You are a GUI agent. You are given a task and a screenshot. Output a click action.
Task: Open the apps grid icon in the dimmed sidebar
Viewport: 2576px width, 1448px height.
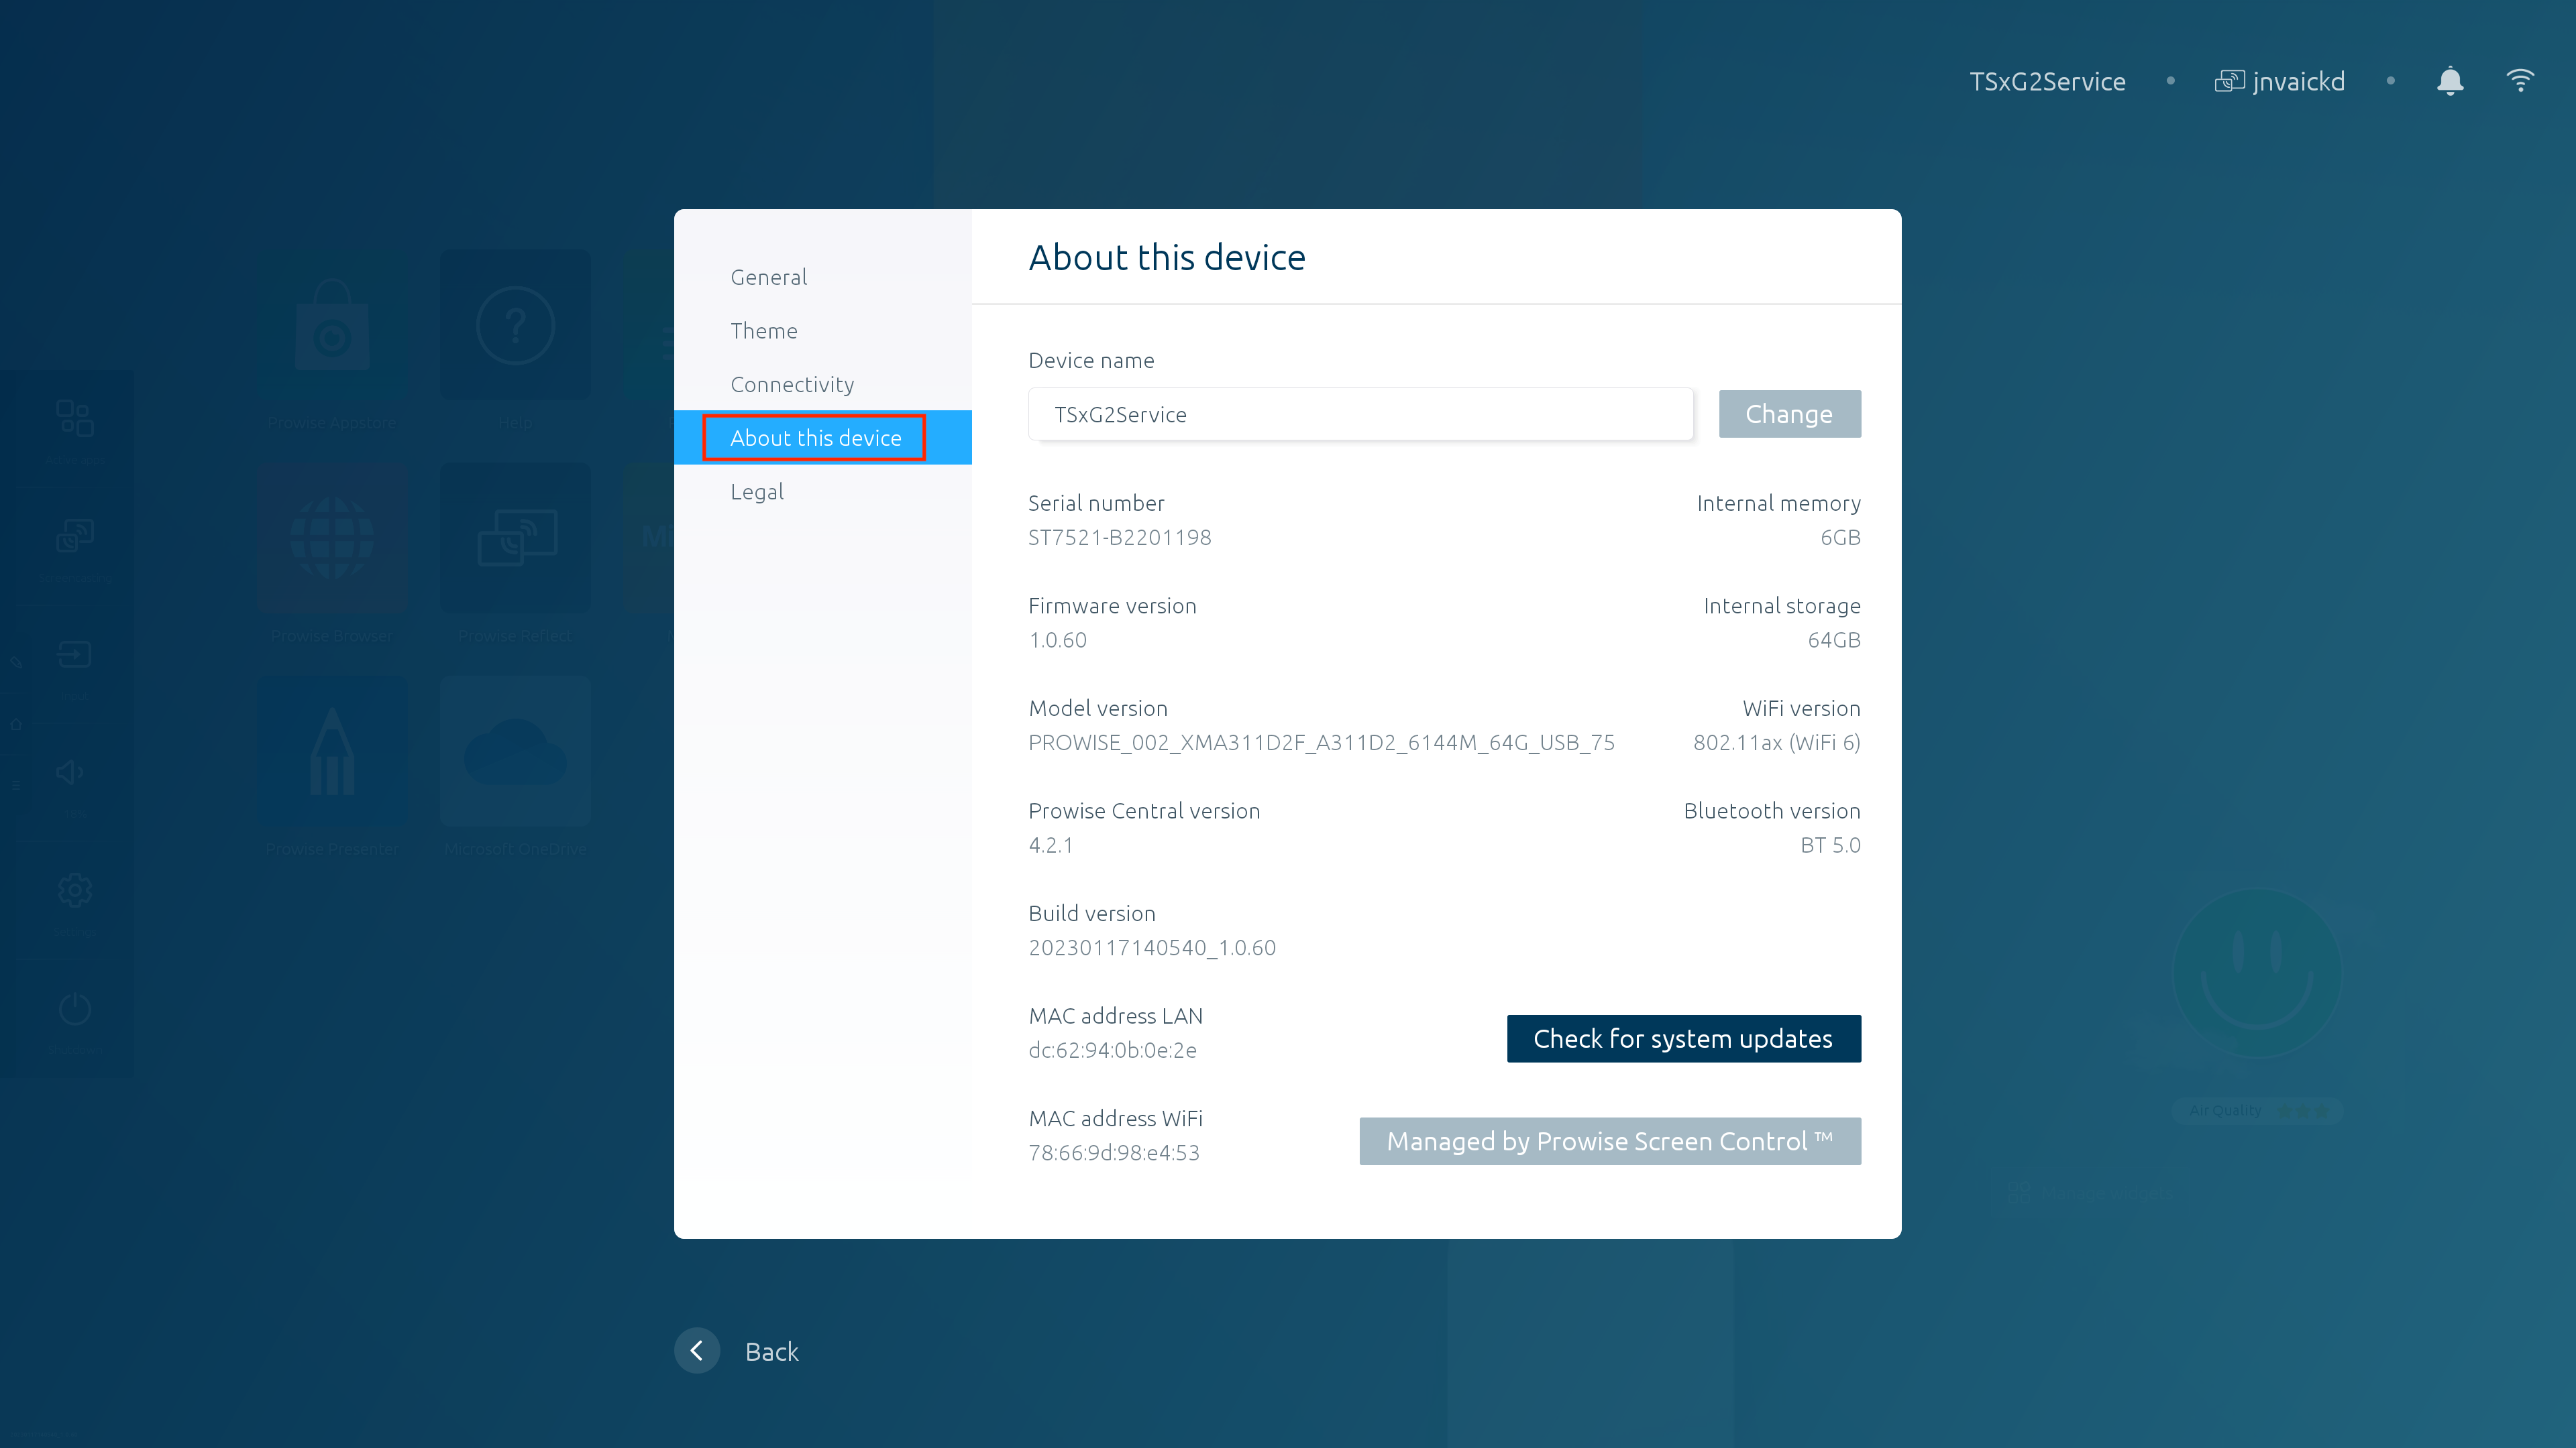tap(74, 419)
